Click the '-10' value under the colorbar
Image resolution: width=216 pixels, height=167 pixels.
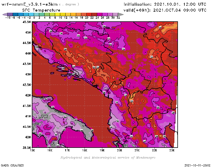tap(8, 18)
